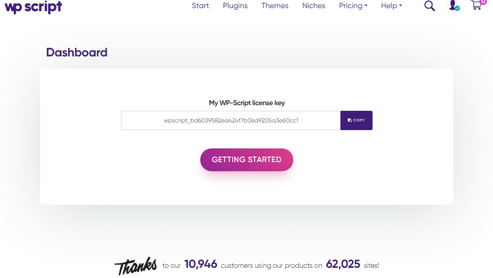Open the Plugins menu item
This screenshot has width=493, height=278.
tap(235, 6)
